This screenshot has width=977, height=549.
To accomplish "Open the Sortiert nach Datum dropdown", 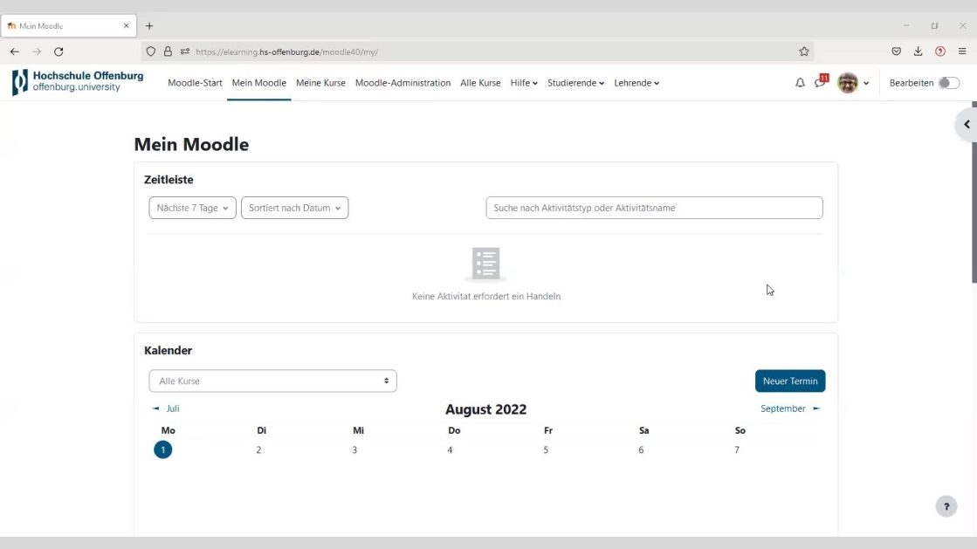I will click(294, 208).
